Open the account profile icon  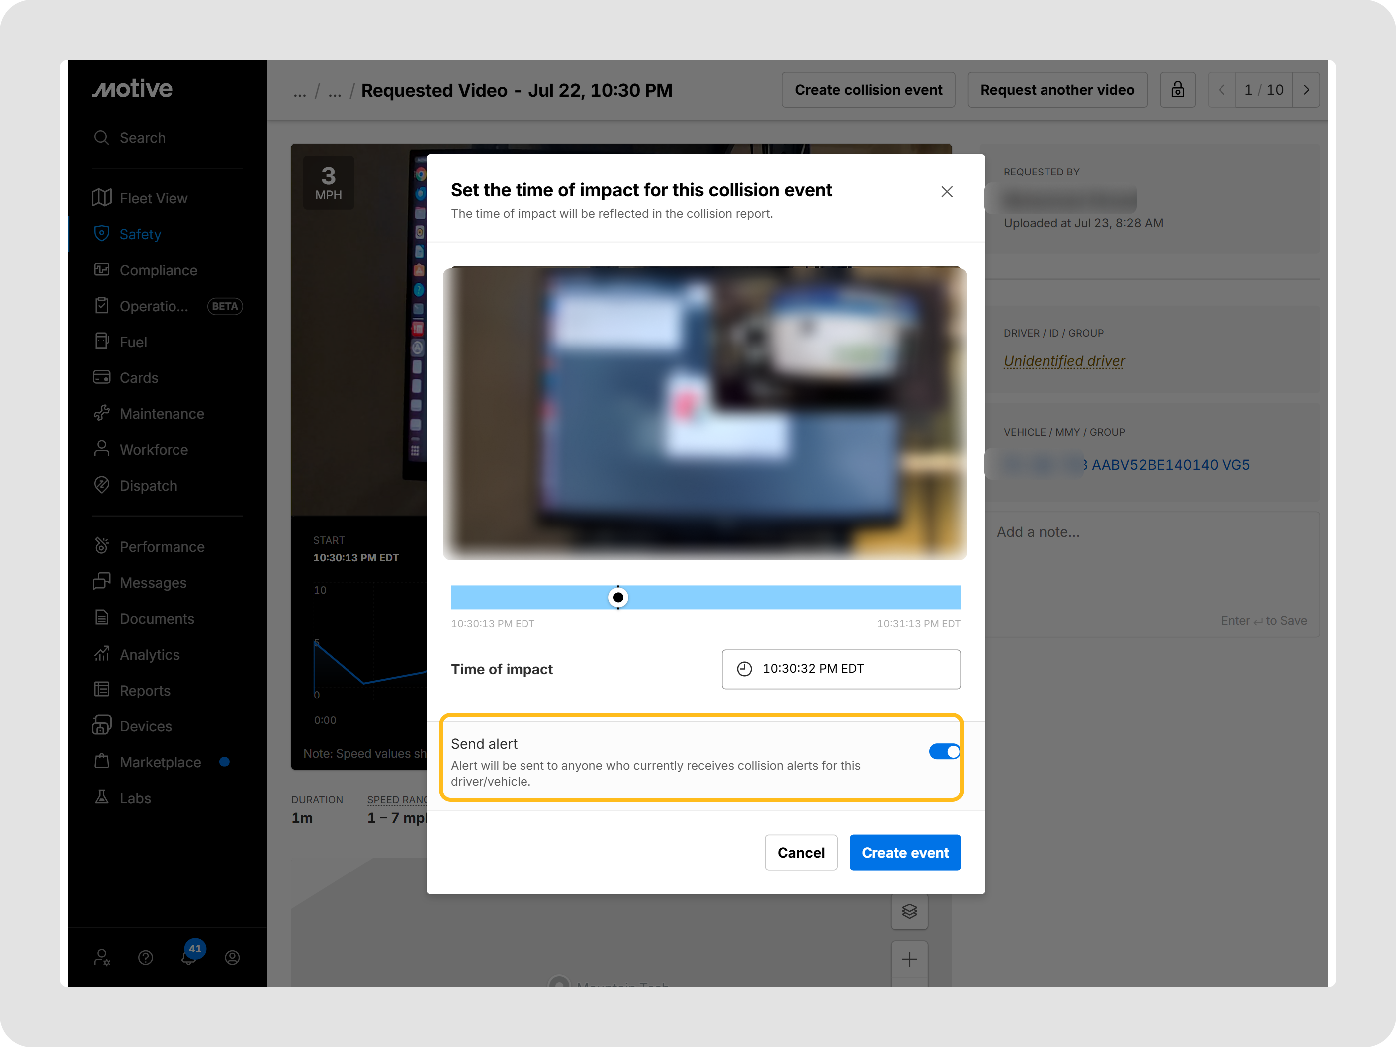pos(232,958)
